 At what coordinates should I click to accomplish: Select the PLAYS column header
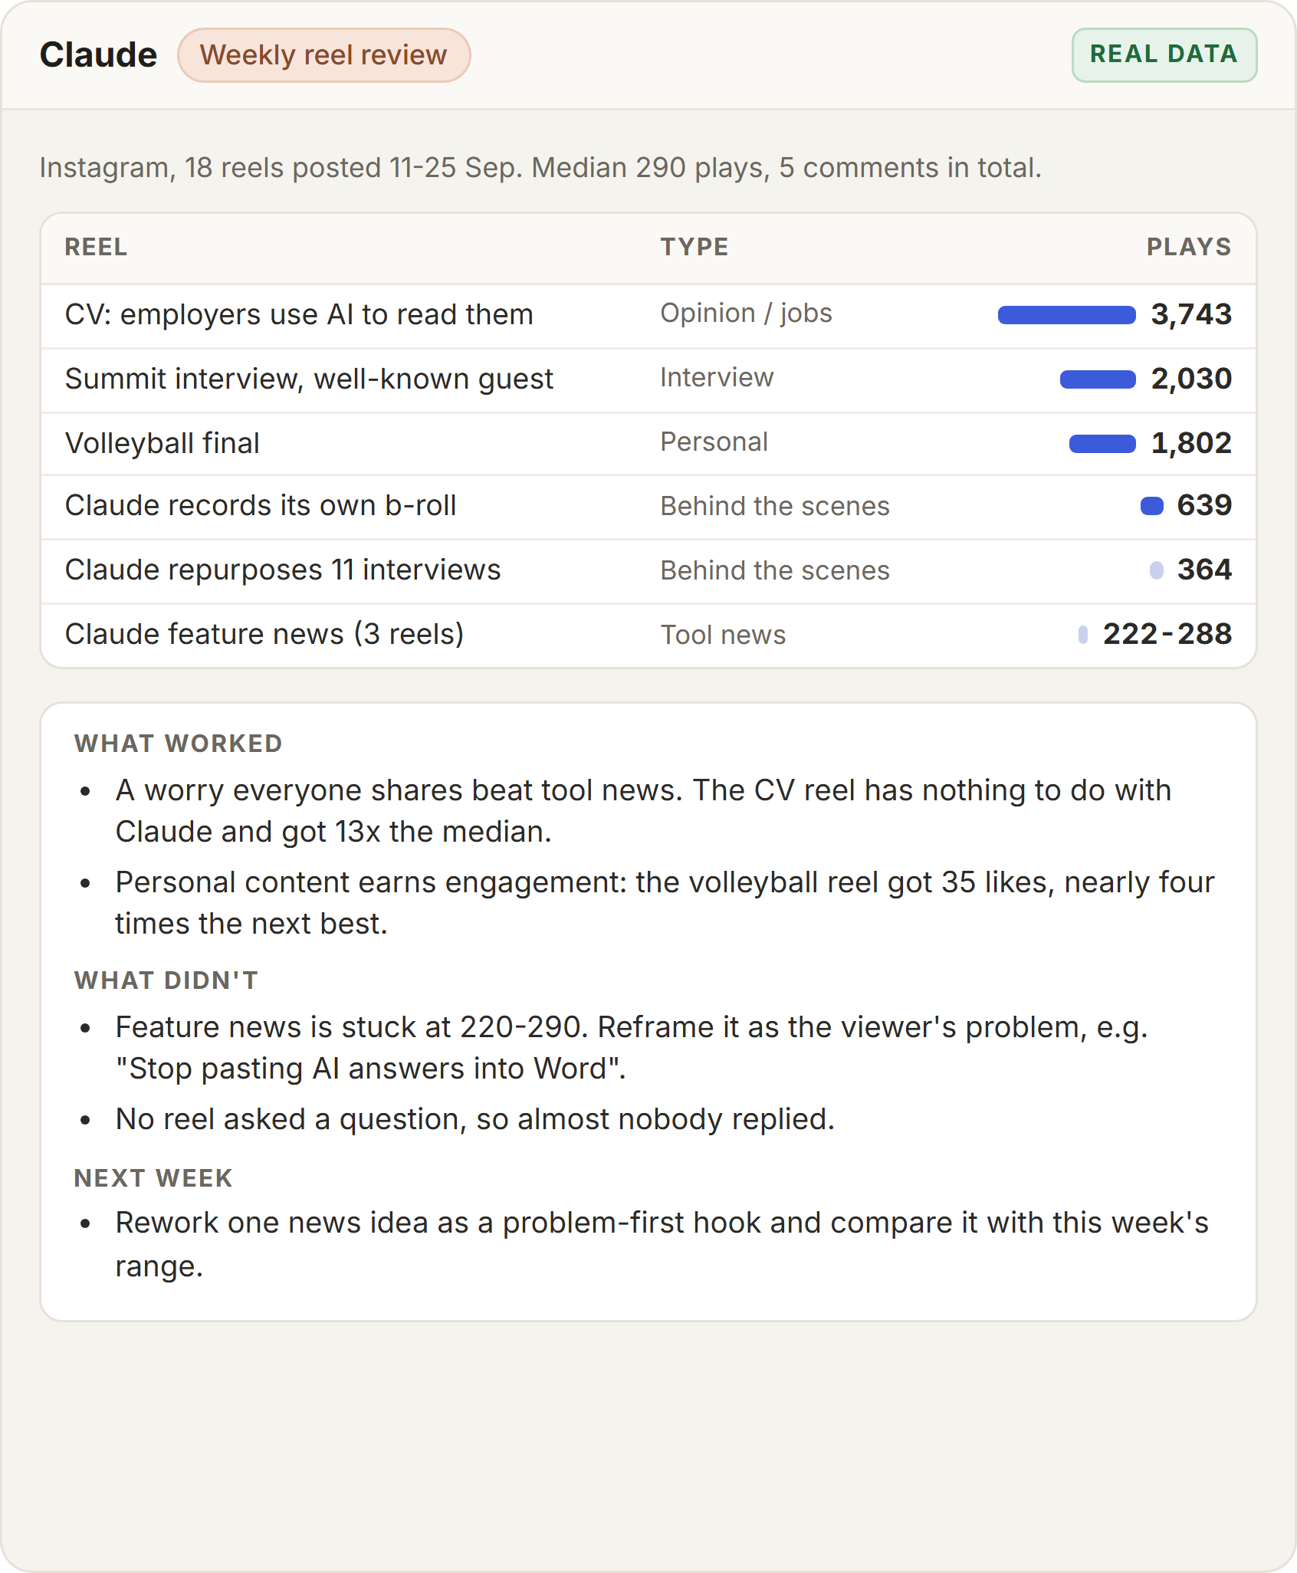point(1189,247)
